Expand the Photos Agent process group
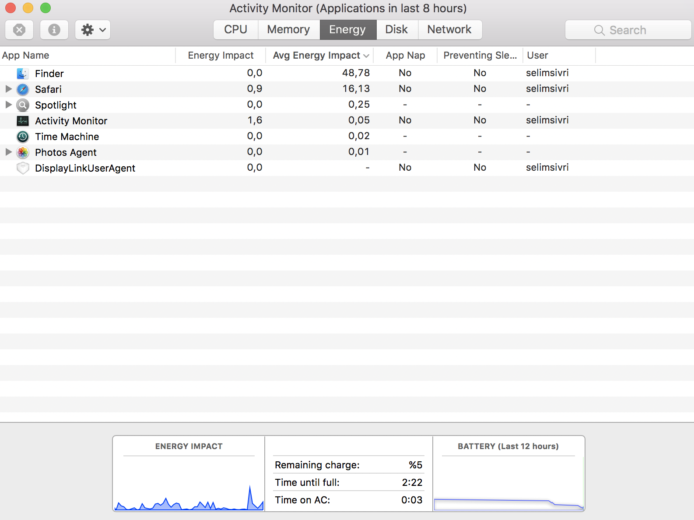 pos(8,152)
